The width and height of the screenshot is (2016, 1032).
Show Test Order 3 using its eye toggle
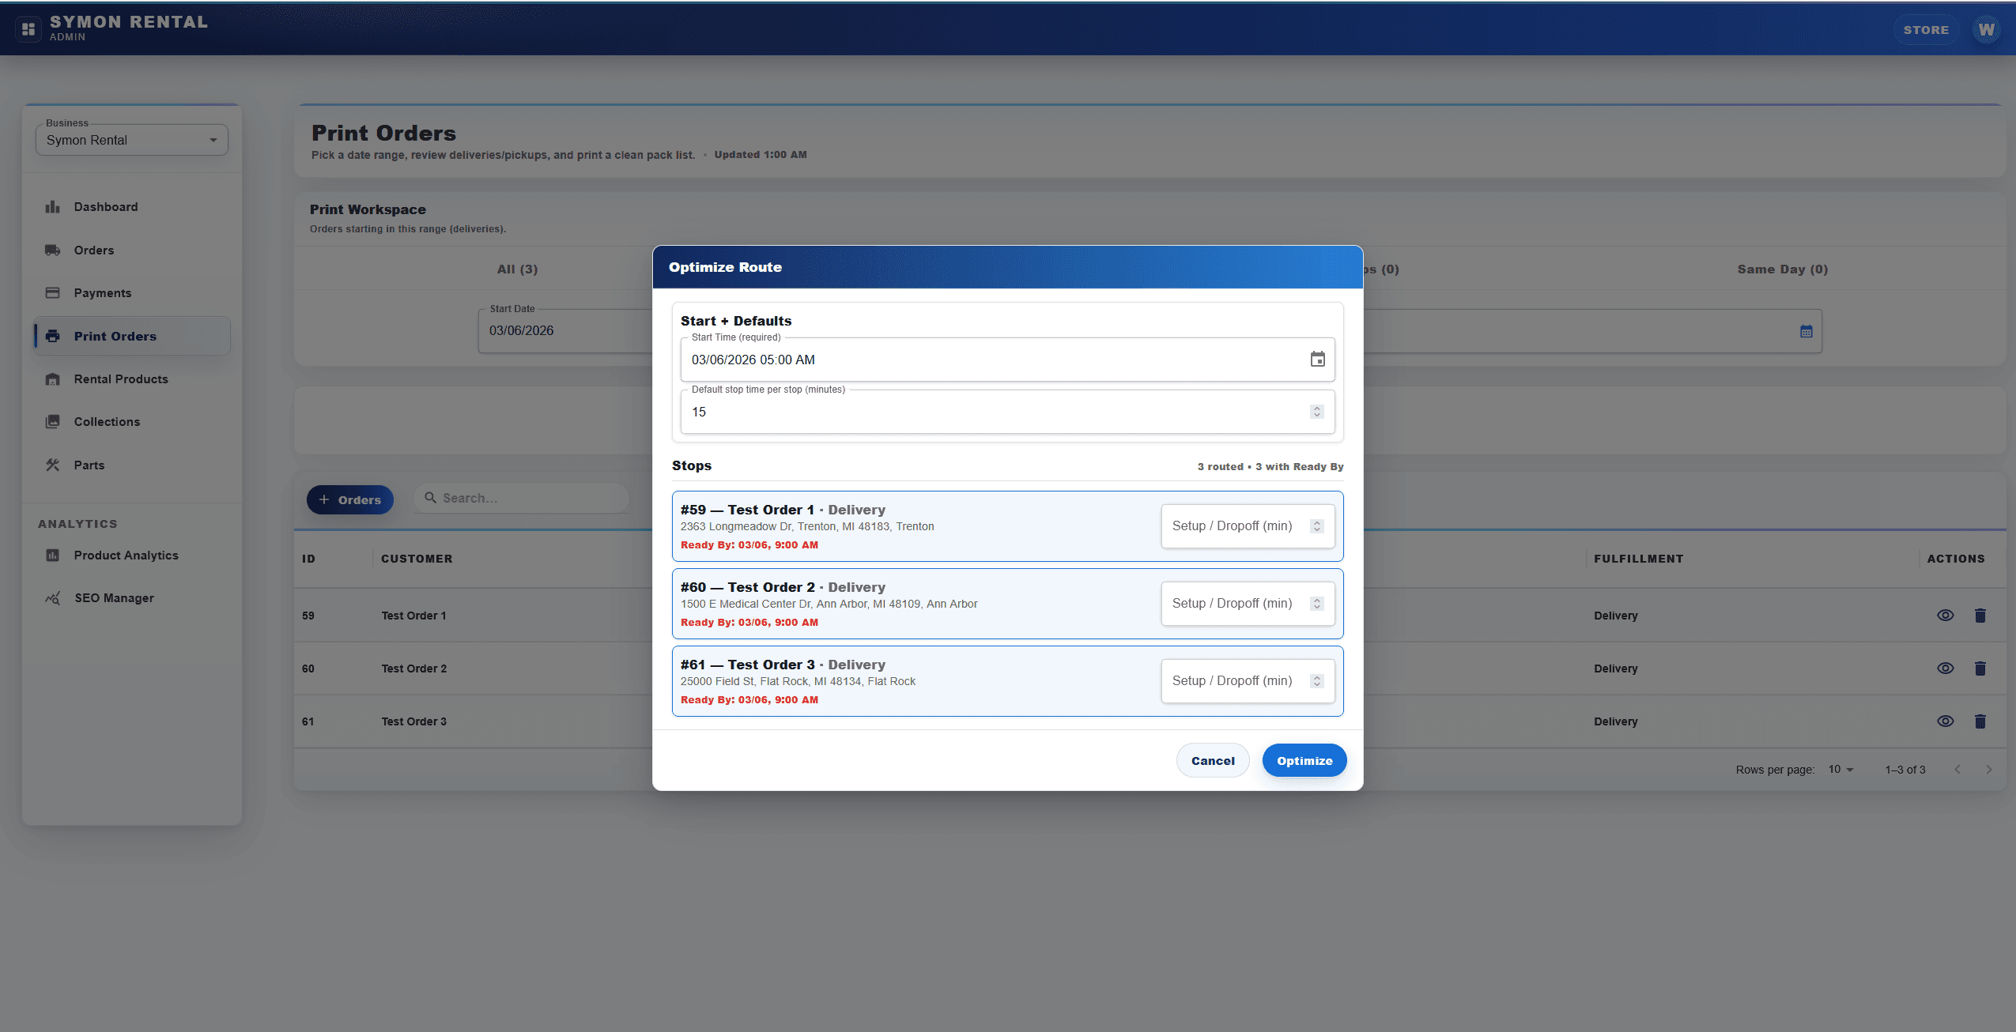(x=1945, y=721)
